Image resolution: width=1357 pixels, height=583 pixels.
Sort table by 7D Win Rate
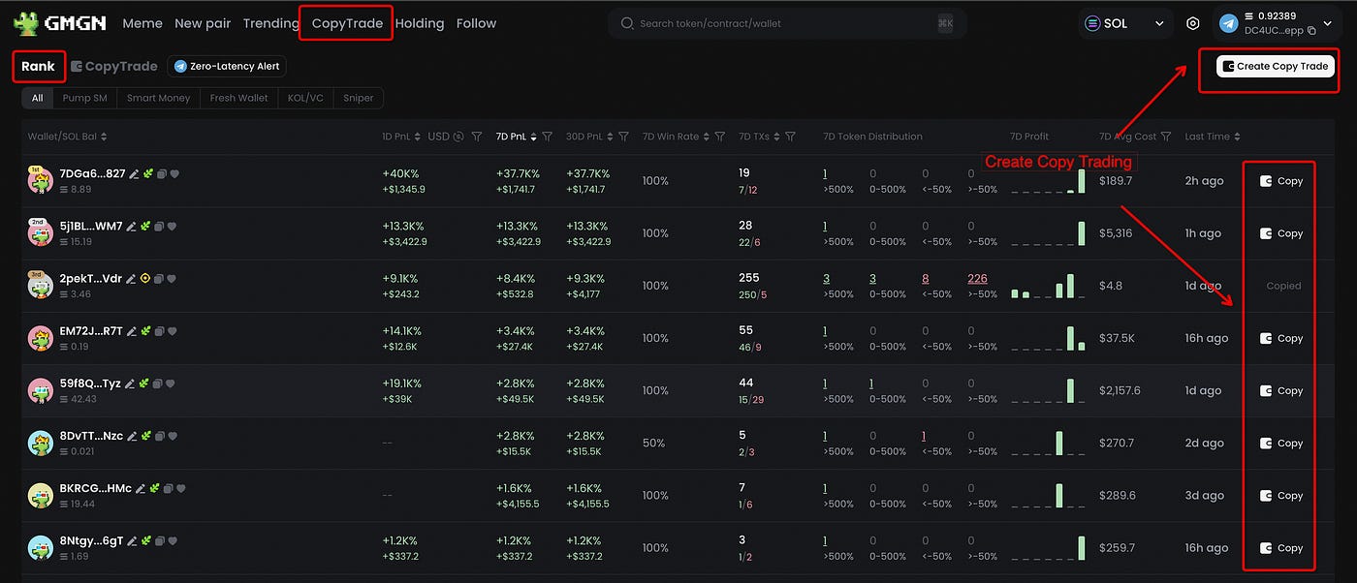pyautogui.click(x=707, y=137)
